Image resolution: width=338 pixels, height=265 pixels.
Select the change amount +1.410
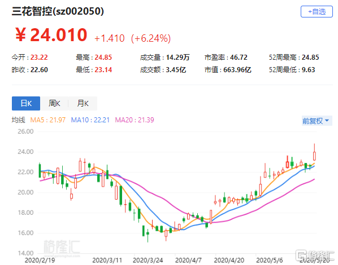pyautogui.click(x=110, y=38)
